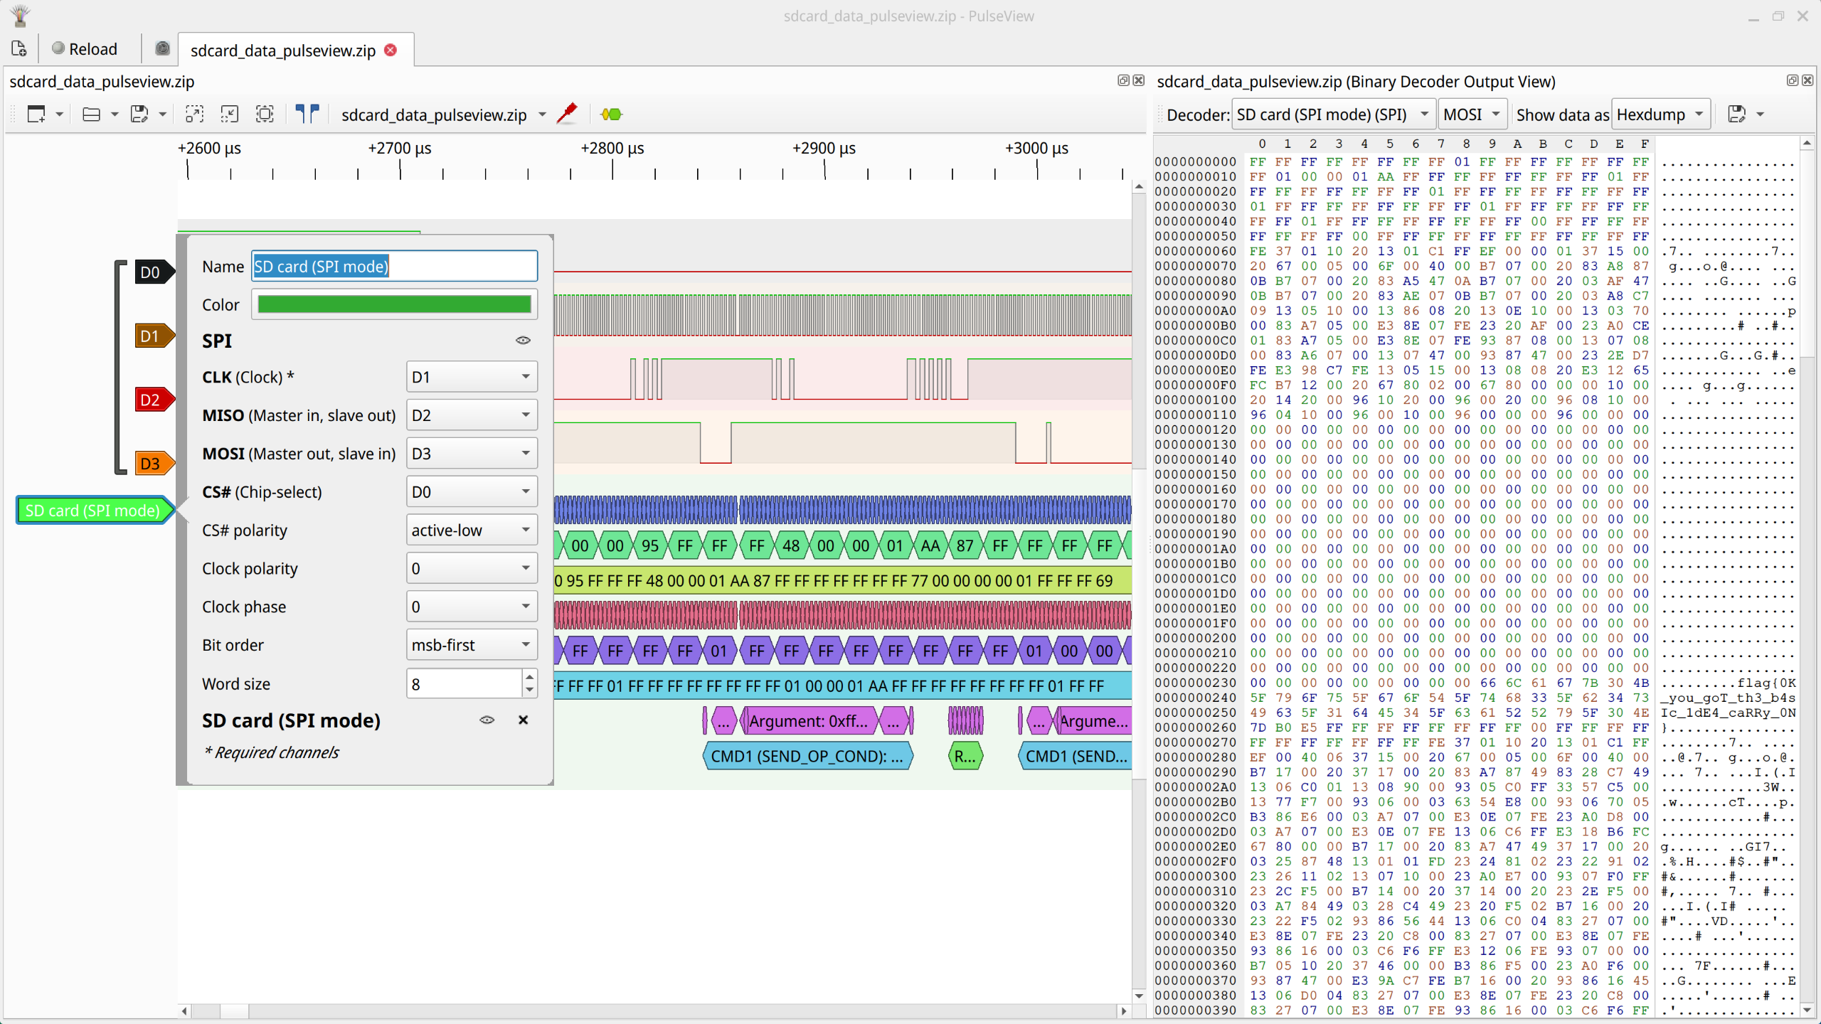This screenshot has width=1821, height=1024.
Task: Edit the decoder Name text field
Action: (394, 266)
